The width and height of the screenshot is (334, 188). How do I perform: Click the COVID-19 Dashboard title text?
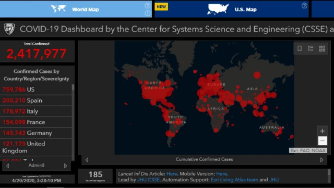pyautogui.click(x=177, y=29)
